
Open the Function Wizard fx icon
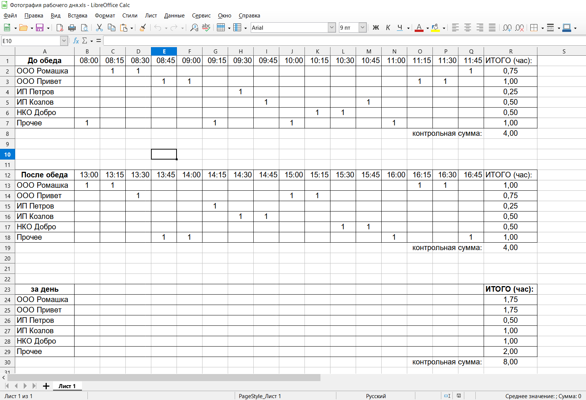pos(76,41)
